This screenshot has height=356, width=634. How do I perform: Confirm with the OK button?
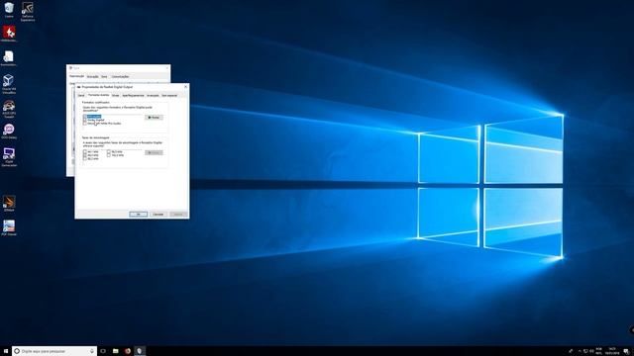[x=139, y=214]
